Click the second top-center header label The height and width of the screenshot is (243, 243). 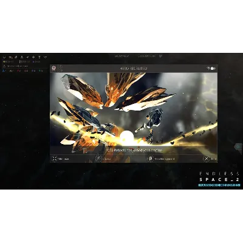click(x=147, y=56)
